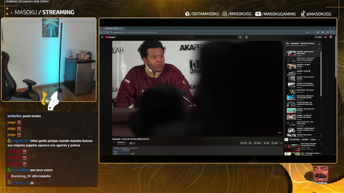Click the browser back arrow
The image size is (344, 193).
point(101,32)
